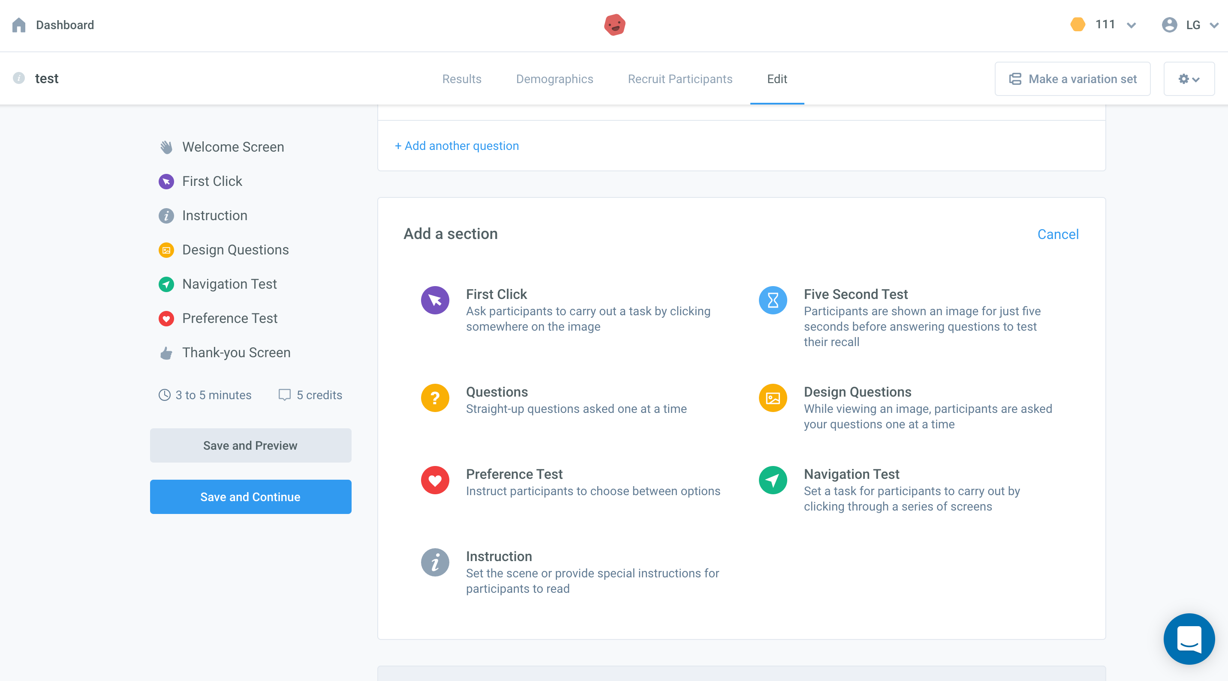Click the app logo at the top

[x=614, y=25]
